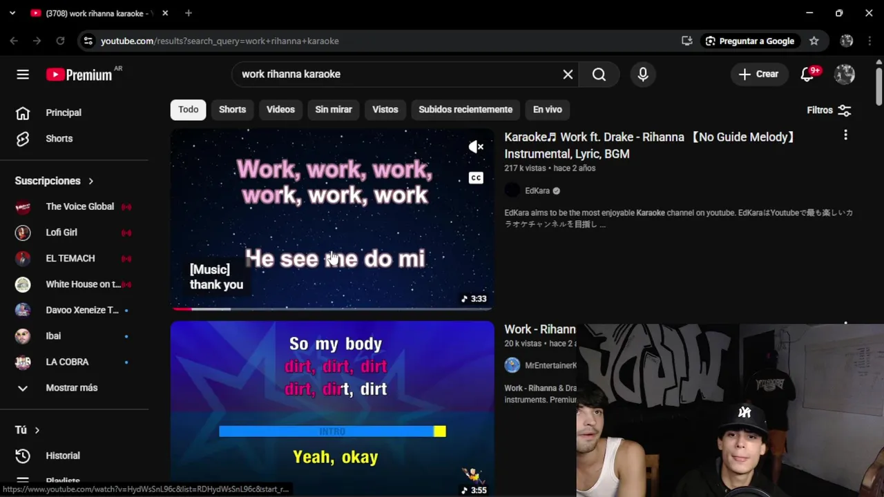Seek on preview video progress bar
This screenshot has height=497, width=884.
coord(332,309)
